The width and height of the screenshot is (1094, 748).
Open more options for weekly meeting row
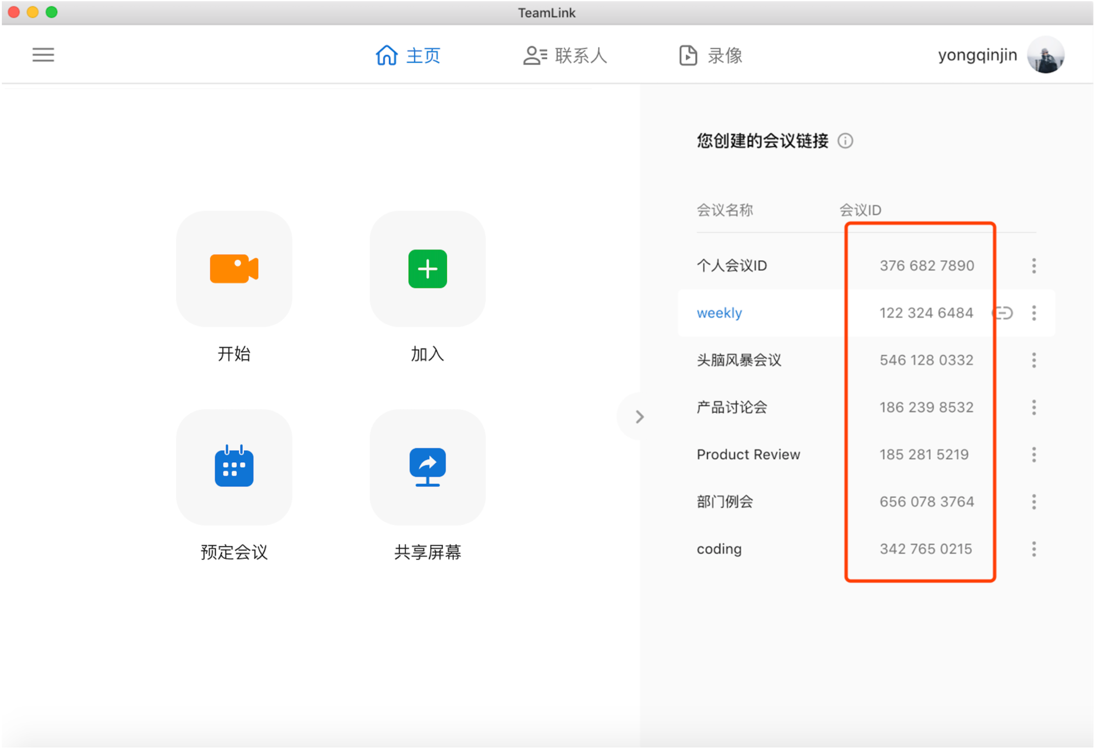coord(1034,313)
